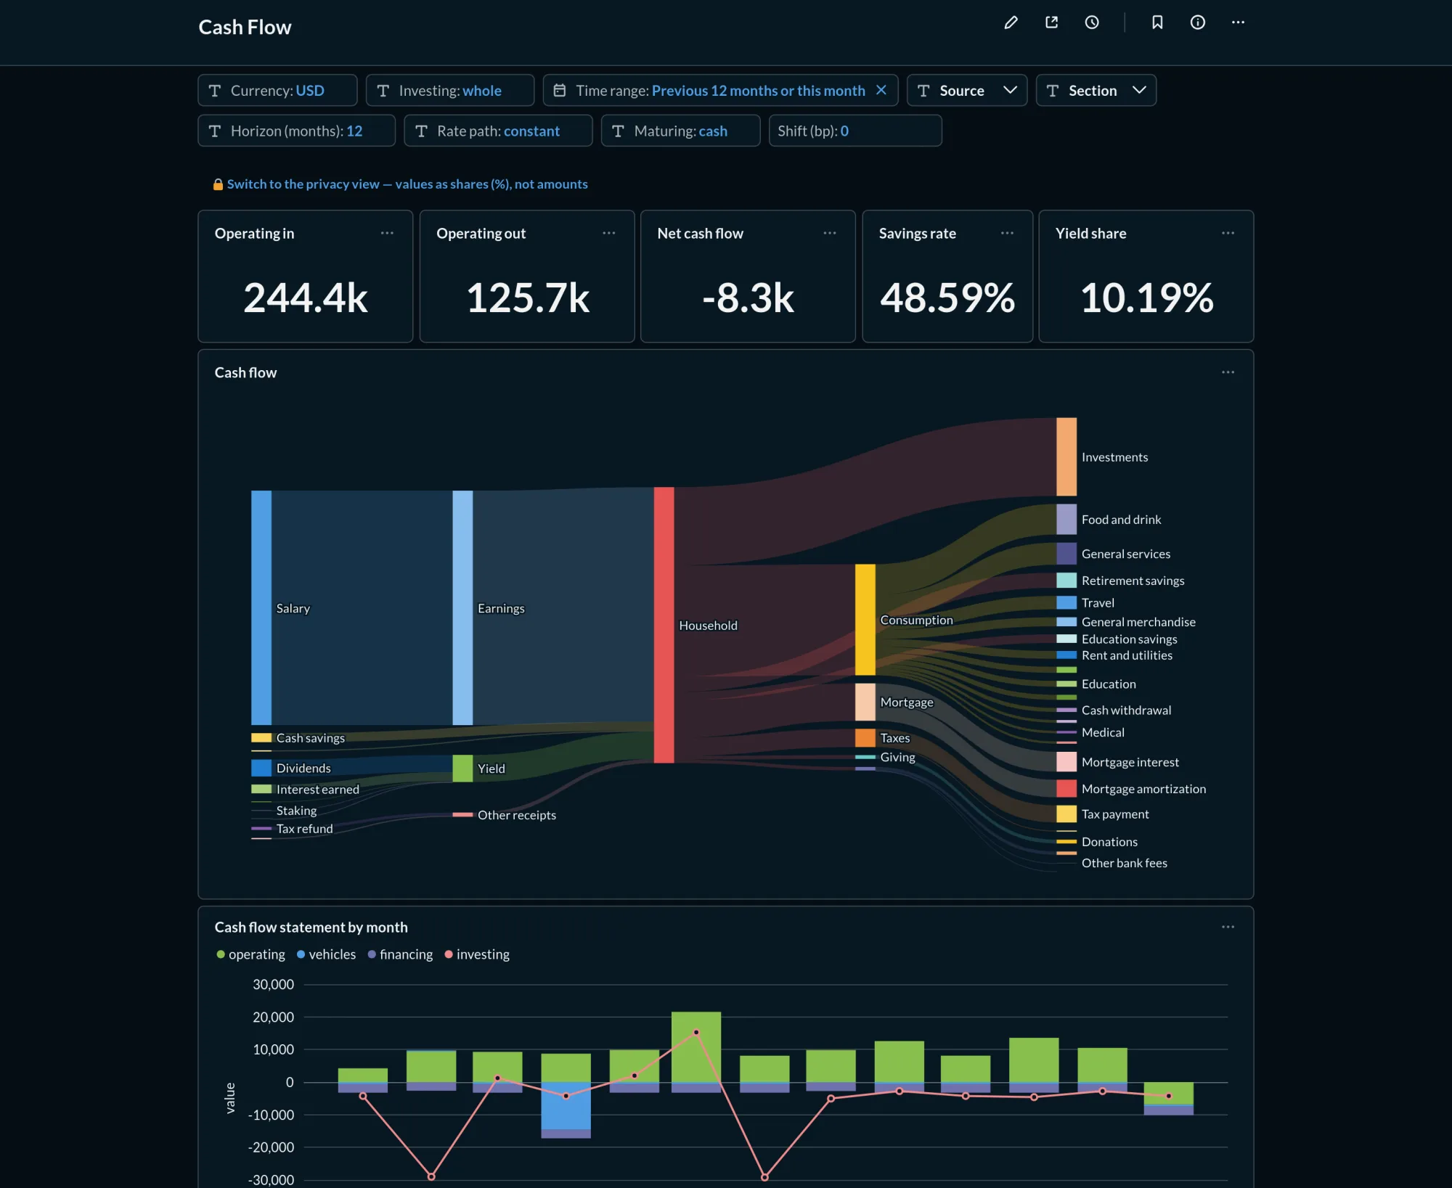Click the Net cash flow value -8.3k
The height and width of the screenshot is (1188, 1452).
[x=748, y=298]
